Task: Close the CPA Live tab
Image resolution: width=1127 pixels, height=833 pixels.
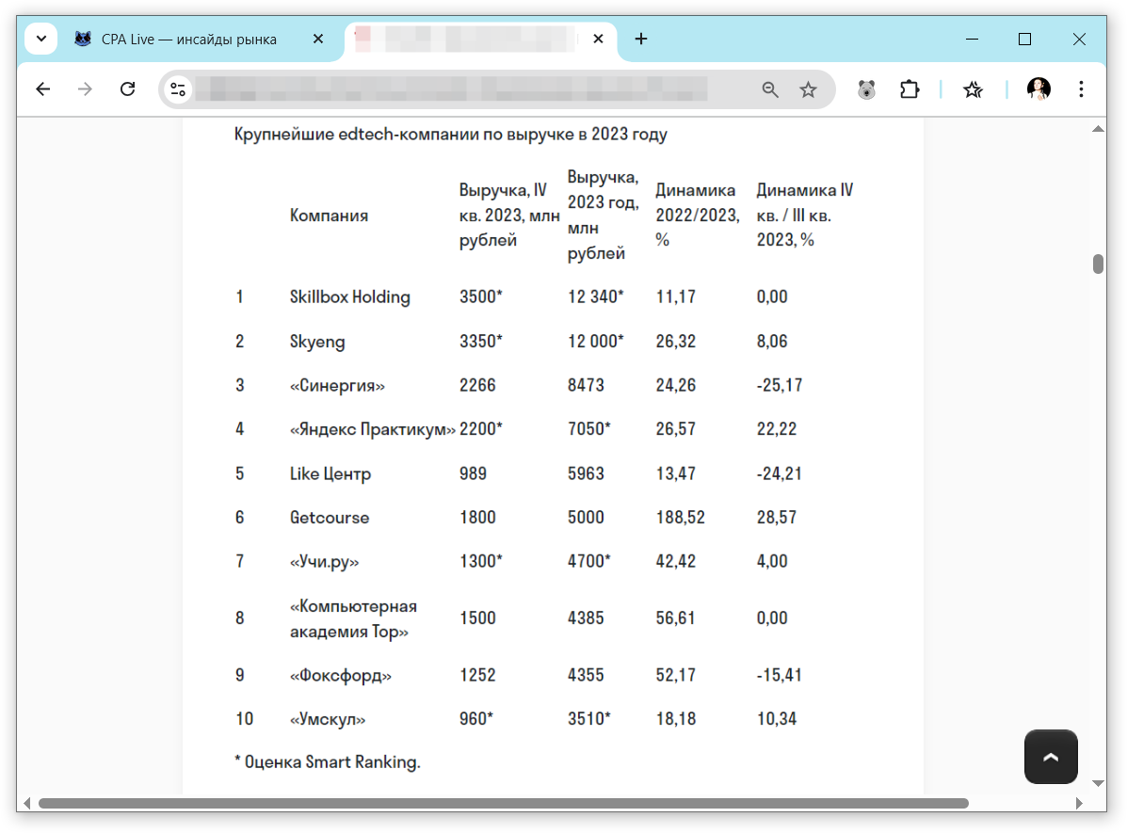Action: click(318, 39)
